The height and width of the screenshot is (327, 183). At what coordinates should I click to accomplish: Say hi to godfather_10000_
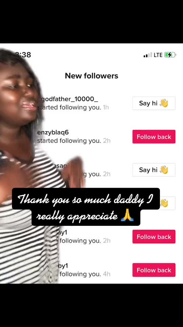pyautogui.click(x=154, y=103)
